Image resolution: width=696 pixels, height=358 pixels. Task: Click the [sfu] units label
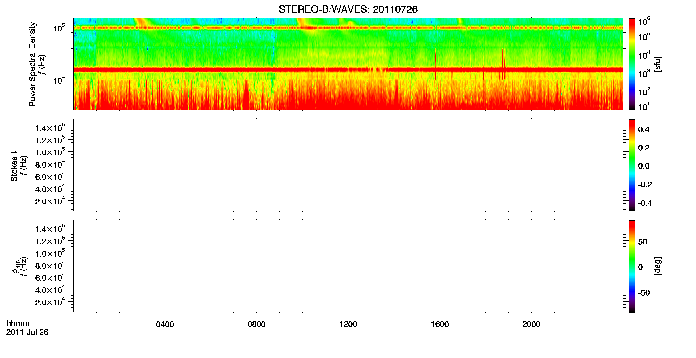(x=658, y=64)
